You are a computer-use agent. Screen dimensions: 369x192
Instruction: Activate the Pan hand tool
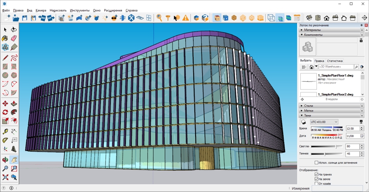(14, 160)
